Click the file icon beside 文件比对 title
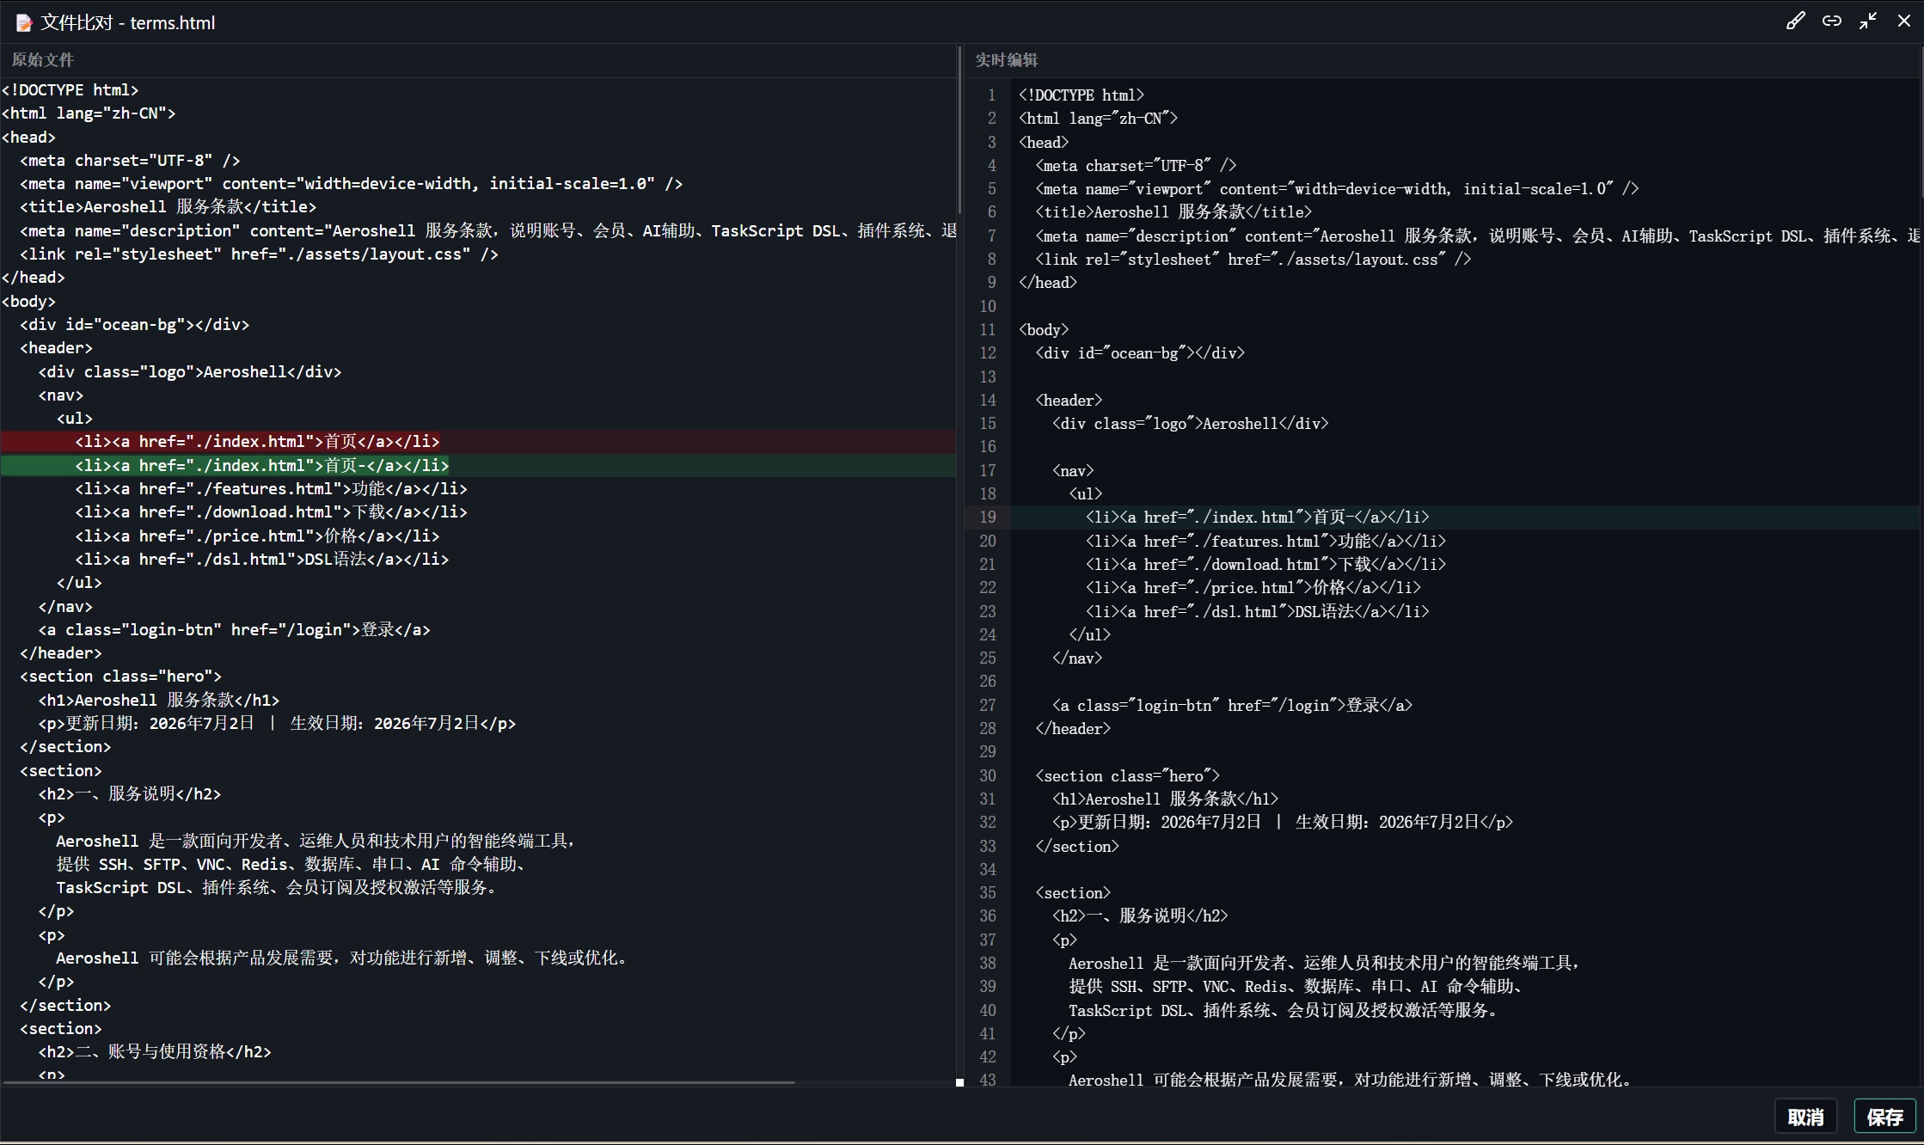This screenshot has height=1145, width=1924. click(x=23, y=22)
